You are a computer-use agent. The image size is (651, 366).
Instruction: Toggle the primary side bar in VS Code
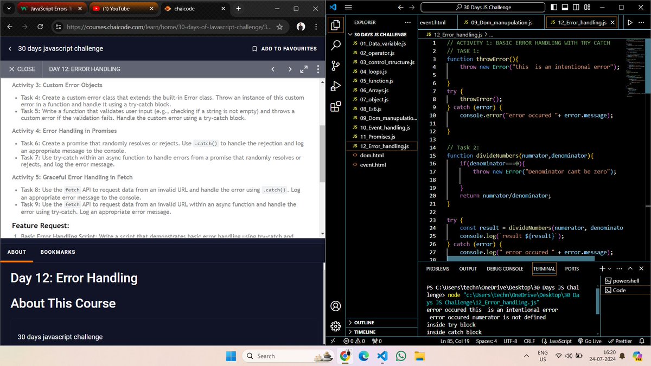point(554,7)
